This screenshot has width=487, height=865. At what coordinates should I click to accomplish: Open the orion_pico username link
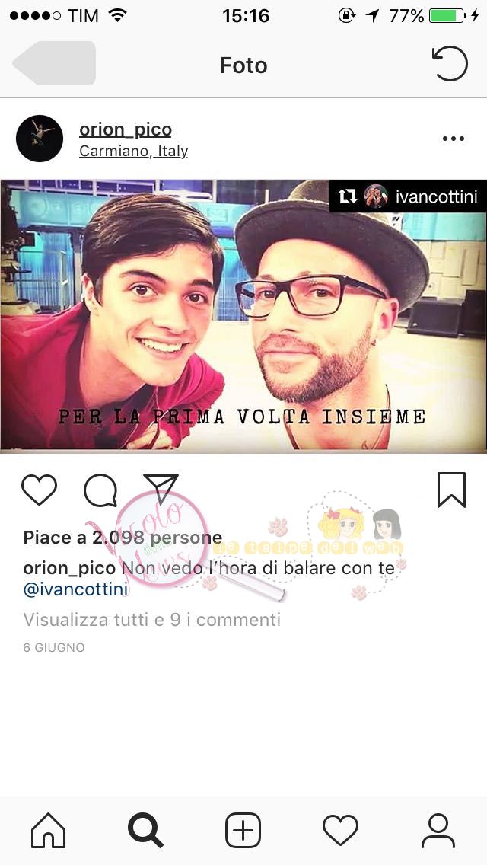point(126,129)
